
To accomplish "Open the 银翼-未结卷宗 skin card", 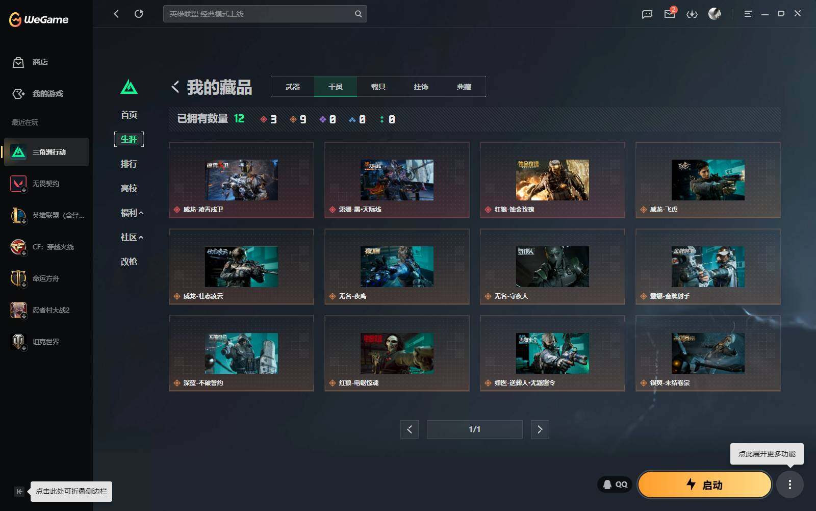I will 708,353.
